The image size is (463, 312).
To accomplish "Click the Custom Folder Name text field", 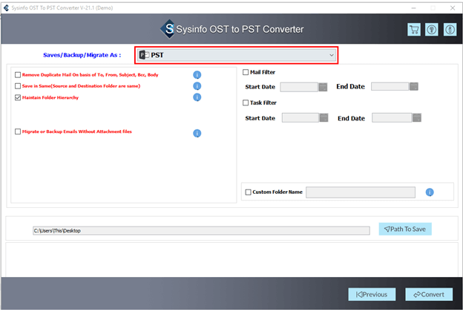I will [361, 192].
